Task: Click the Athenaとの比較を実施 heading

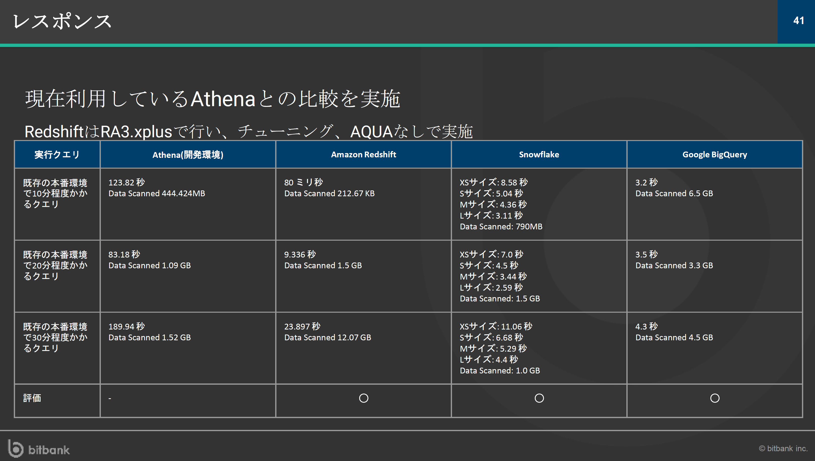Action: [x=213, y=99]
